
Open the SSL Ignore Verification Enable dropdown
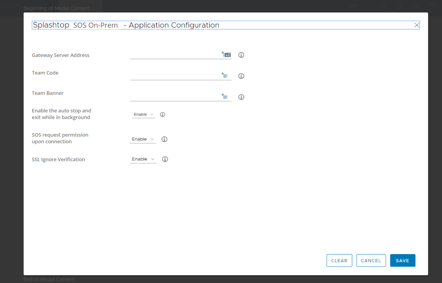(x=143, y=159)
